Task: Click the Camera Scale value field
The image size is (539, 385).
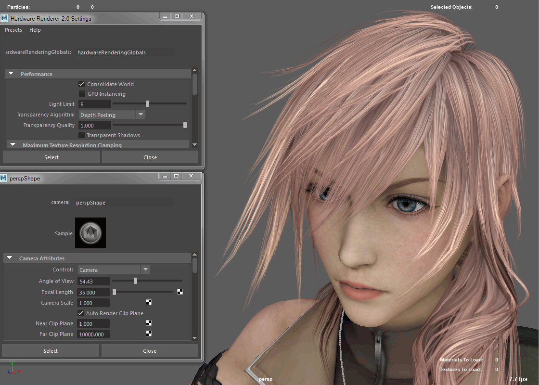Action: (93, 303)
